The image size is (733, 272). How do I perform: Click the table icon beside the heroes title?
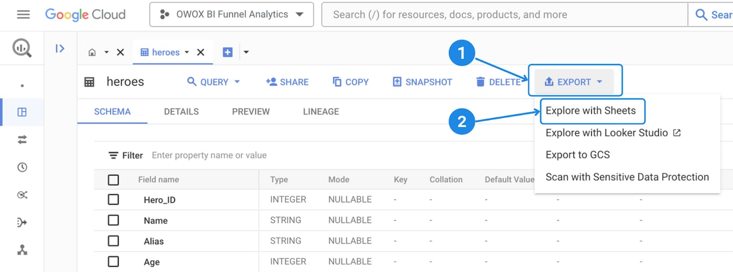coord(90,82)
